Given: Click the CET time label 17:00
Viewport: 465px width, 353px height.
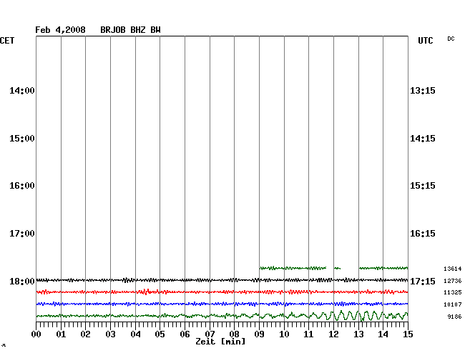Looking at the screenshot, I should 22,234.
